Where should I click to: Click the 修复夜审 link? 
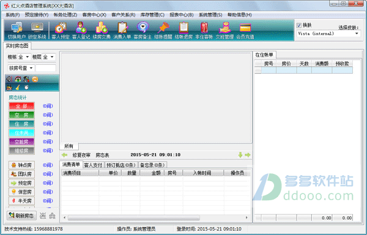point(81,155)
